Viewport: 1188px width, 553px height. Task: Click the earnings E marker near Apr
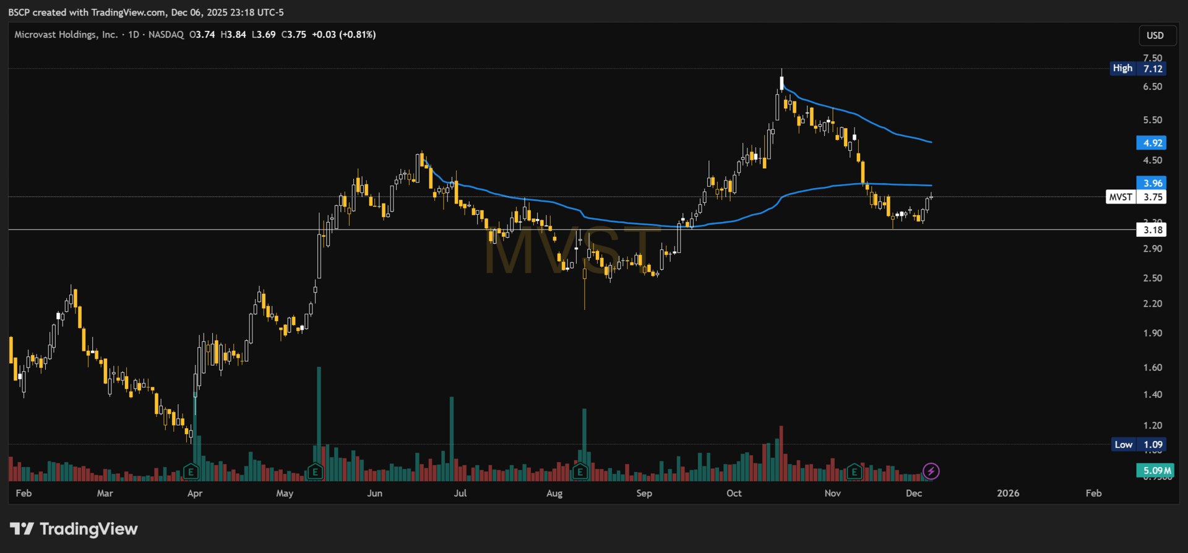tap(191, 472)
